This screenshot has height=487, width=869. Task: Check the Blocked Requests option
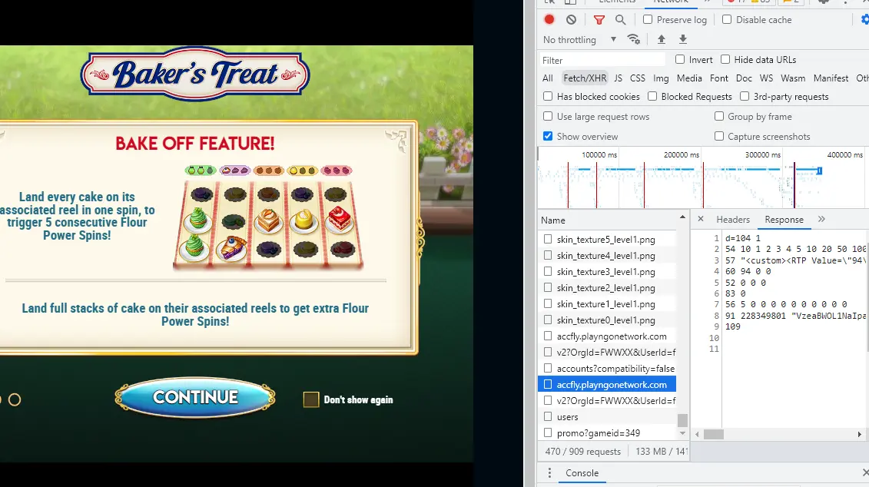pos(652,97)
